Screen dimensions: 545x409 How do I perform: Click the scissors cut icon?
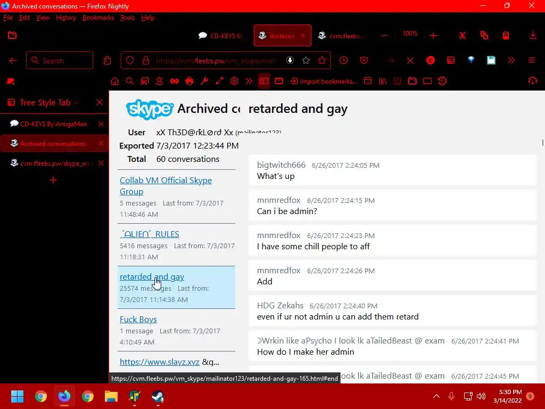463,36
